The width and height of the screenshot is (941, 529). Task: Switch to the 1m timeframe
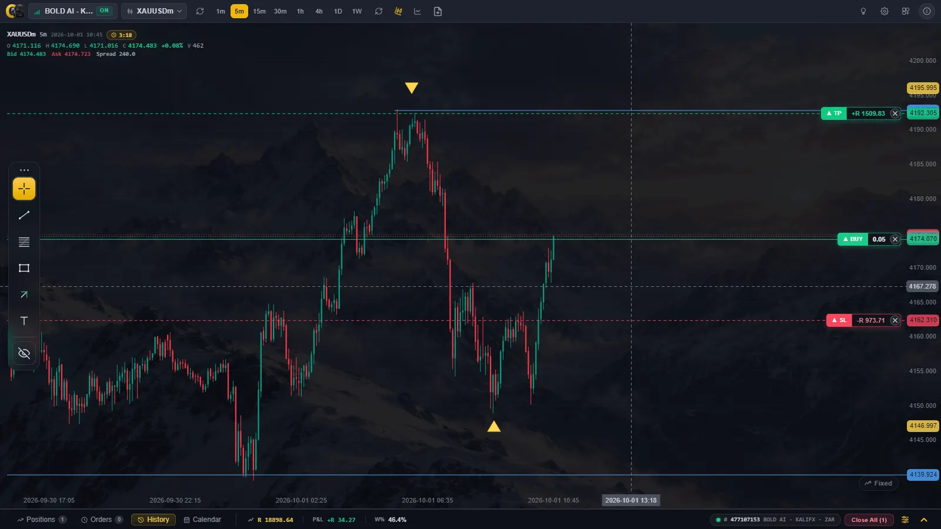click(x=221, y=11)
